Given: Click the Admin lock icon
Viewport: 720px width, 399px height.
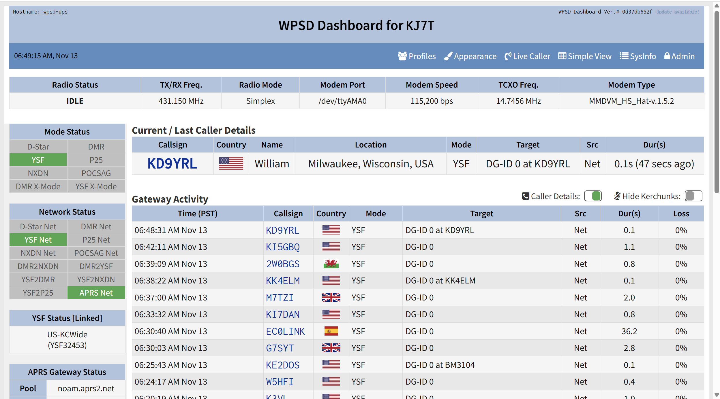Looking at the screenshot, I should coord(667,56).
